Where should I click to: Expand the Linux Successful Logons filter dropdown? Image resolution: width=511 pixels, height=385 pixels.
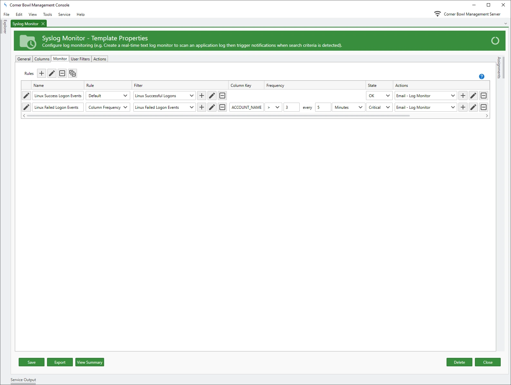[x=192, y=96]
